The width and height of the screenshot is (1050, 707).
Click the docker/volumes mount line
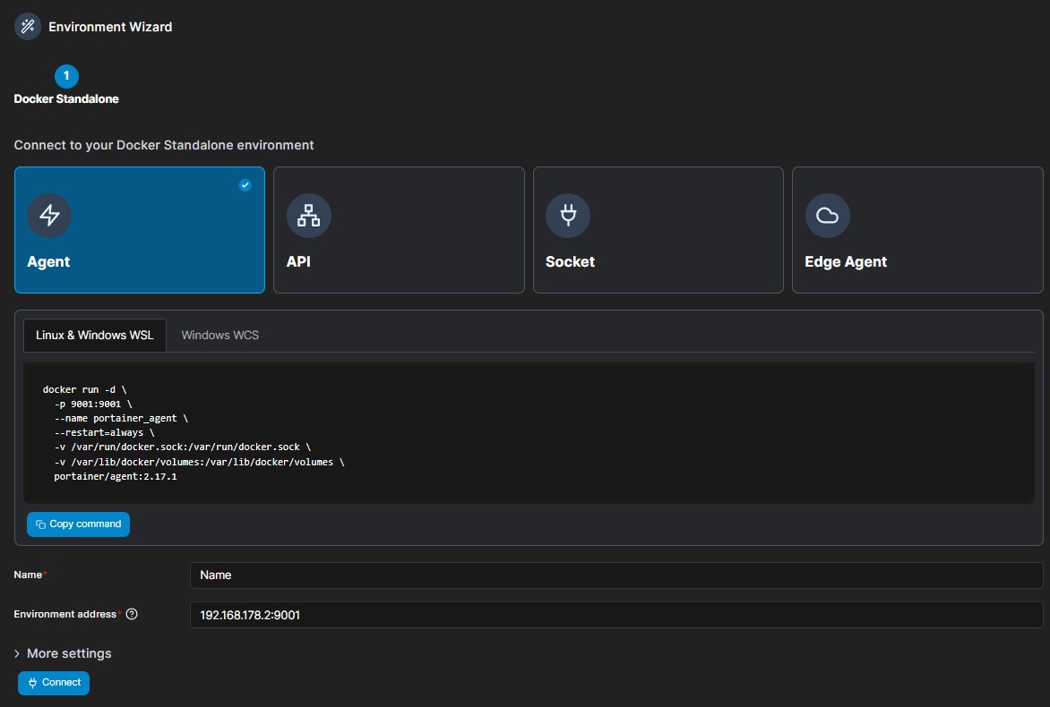[200, 462]
